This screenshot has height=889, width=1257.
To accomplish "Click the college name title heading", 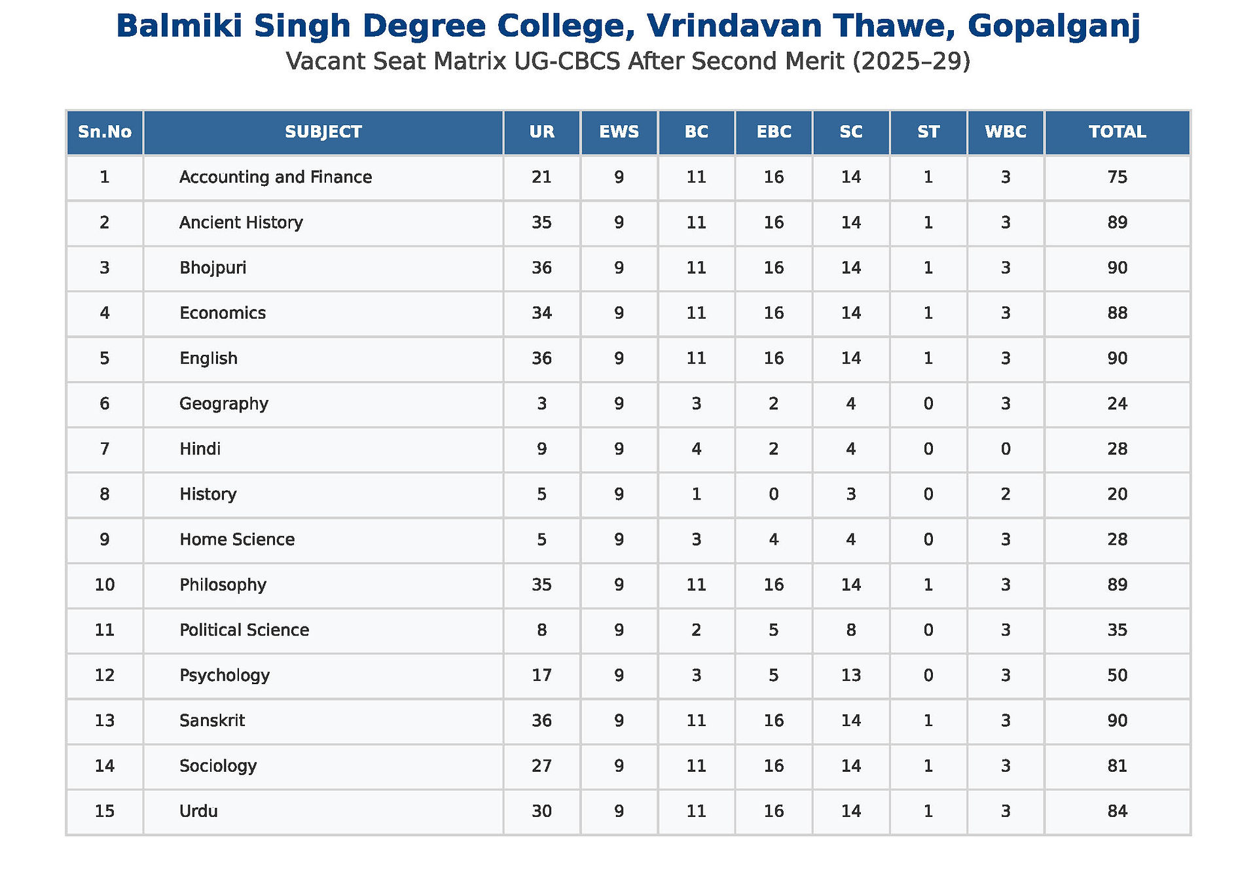I will pos(628,27).
